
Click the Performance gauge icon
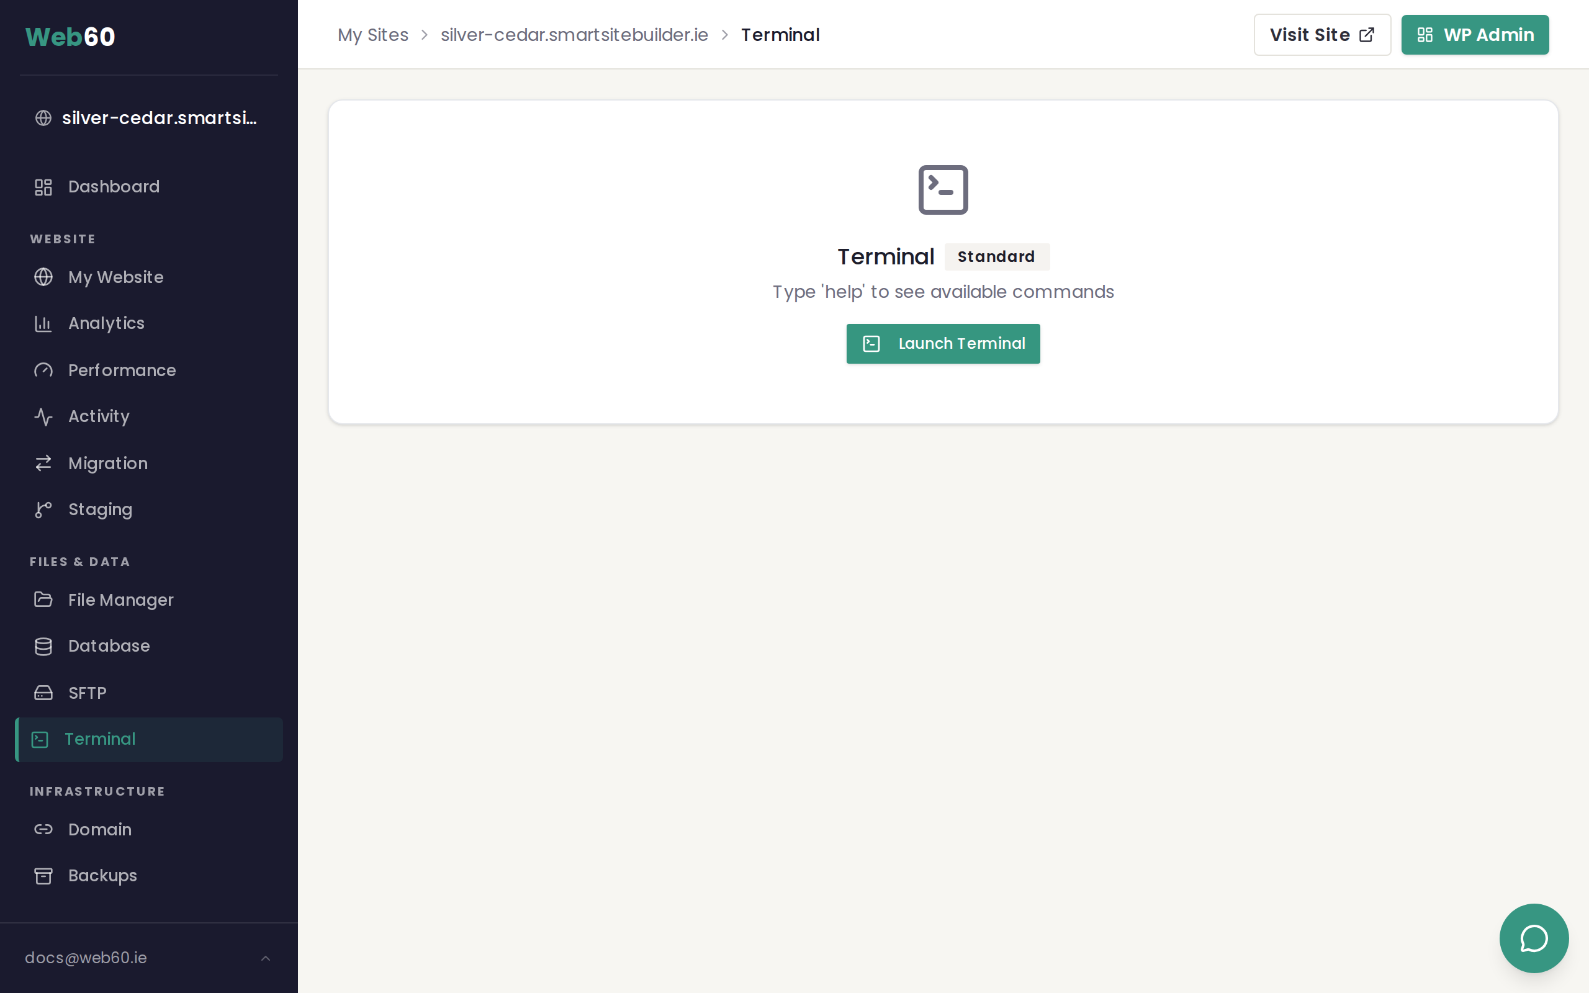[x=43, y=371]
